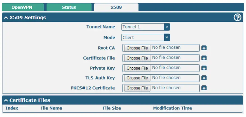Click 'No file chosen' beside Certificate File
Viewport: 246px width, 117px height.
166,58
